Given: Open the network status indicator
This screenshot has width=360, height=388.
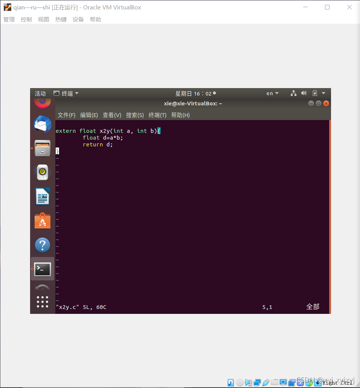Looking at the screenshot, I should 293,93.
